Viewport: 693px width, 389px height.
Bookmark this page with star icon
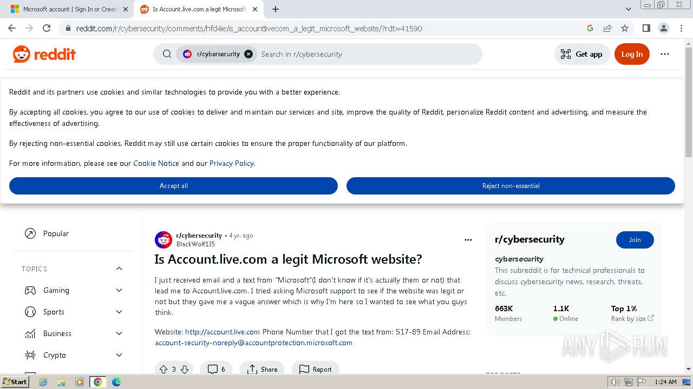(625, 28)
